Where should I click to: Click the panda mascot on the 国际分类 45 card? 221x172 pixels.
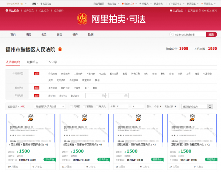click(x=31, y=118)
